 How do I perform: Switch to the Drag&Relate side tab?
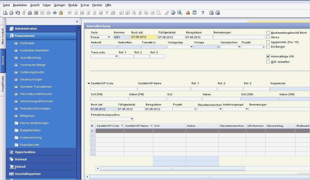3,84
